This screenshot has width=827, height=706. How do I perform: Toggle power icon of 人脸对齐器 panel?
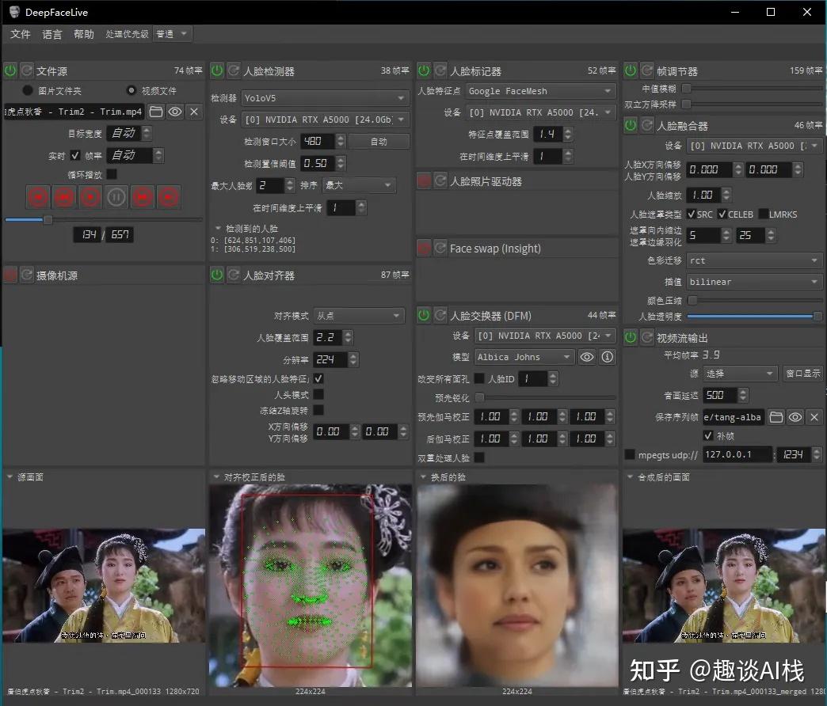tap(217, 275)
